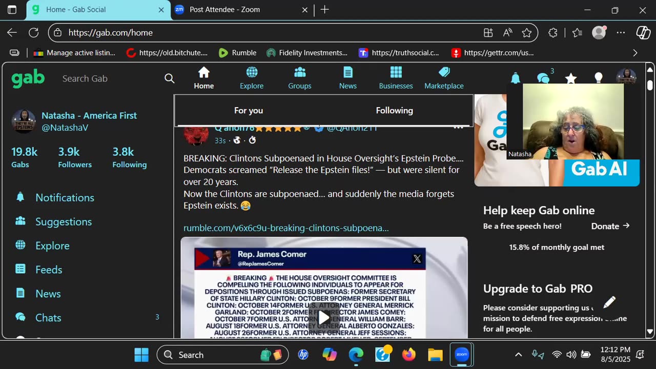Image resolution: width=656 pixels, height=369 pixels.
Task: Open the Gab Home nav icon
Action: (204, 78)
